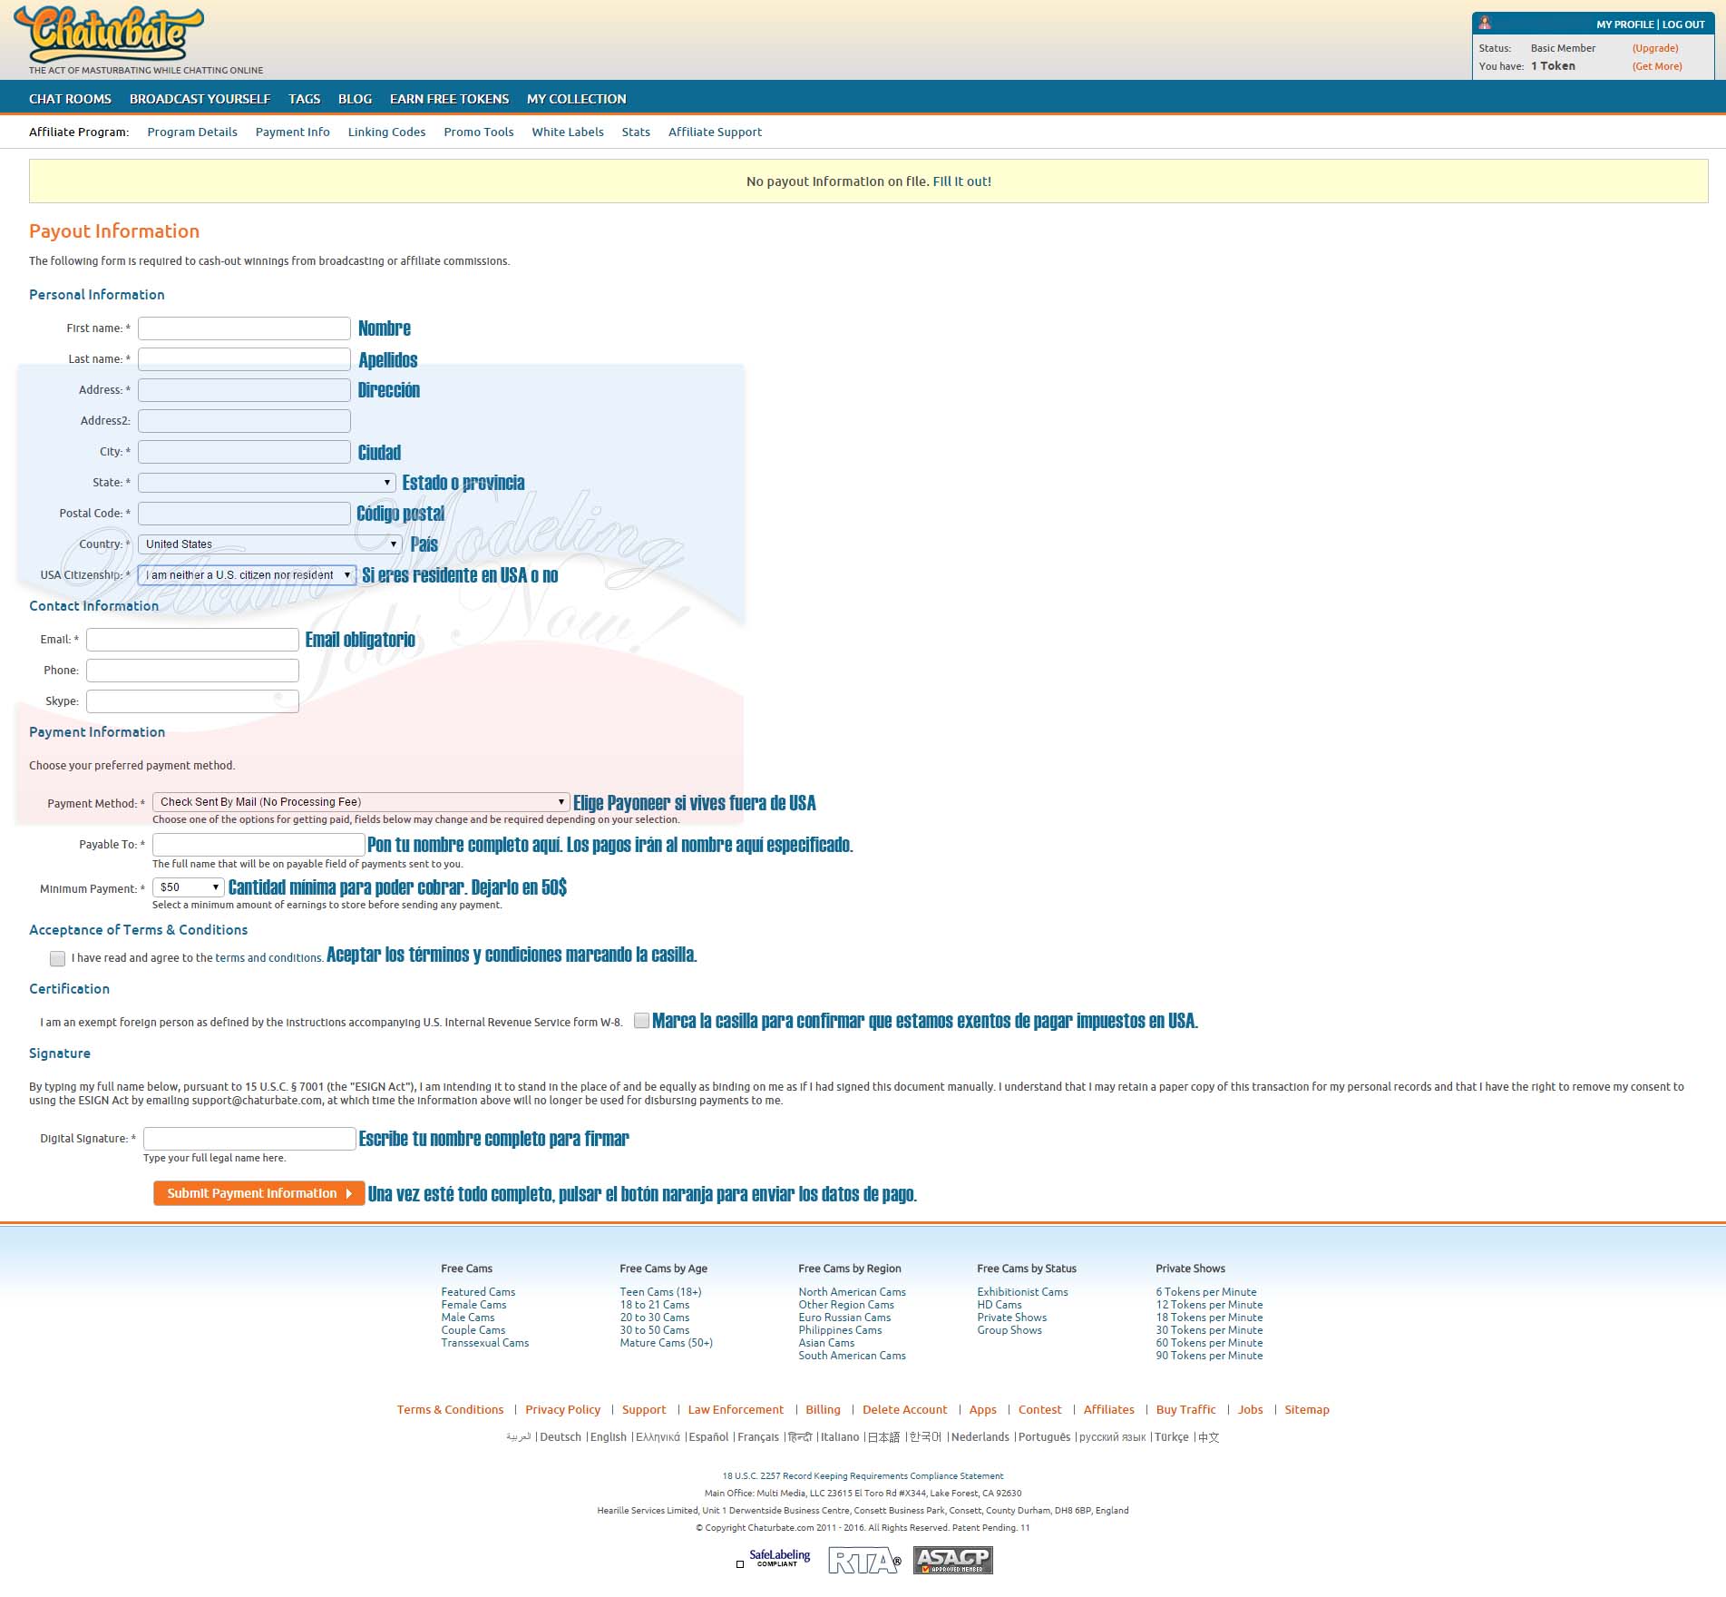
Task: Open Privacy Policy footer link
Action: click(x=562, y=1409)
